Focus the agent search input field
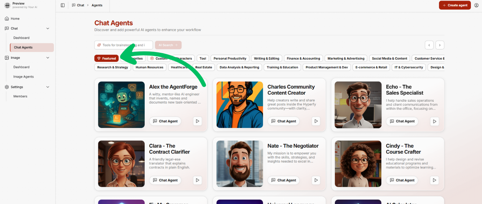The image size is (482, 204). tap(123, 45)
